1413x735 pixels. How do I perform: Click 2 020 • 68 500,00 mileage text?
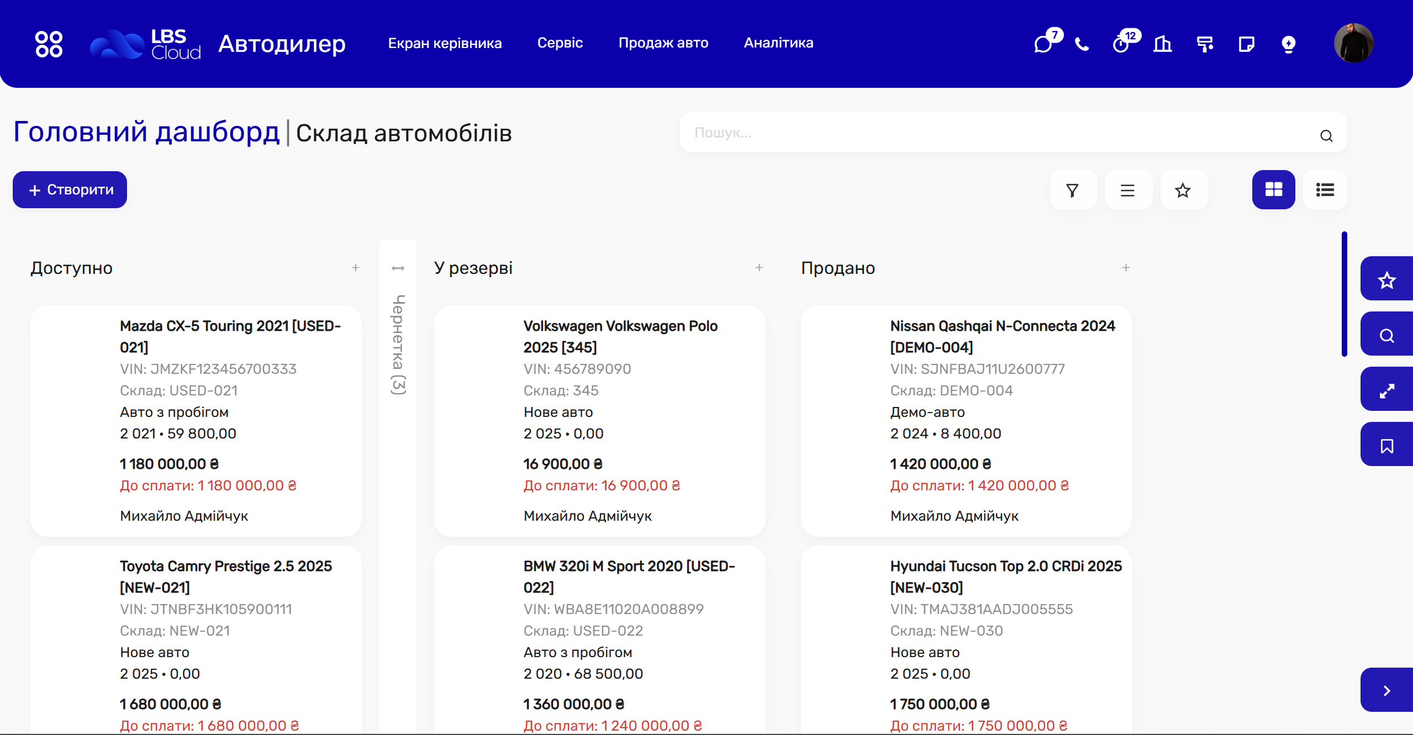583,674
